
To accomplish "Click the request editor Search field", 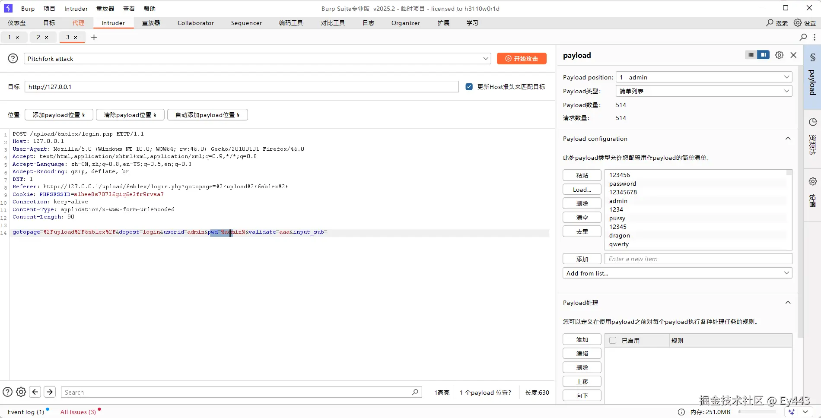I will click(x=242, y=392).
